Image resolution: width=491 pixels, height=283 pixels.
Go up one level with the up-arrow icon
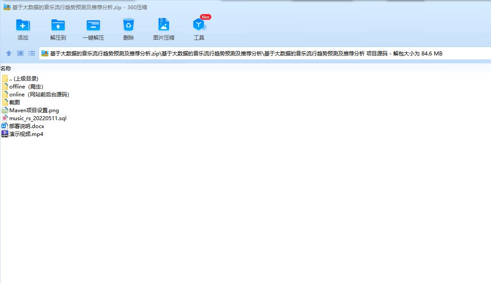tap(9, 53)
